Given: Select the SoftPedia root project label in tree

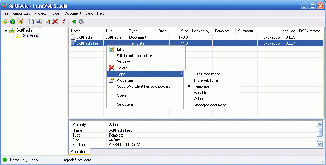Looking at the screenshot, I should pyautogui.click(x=24, y=30).
